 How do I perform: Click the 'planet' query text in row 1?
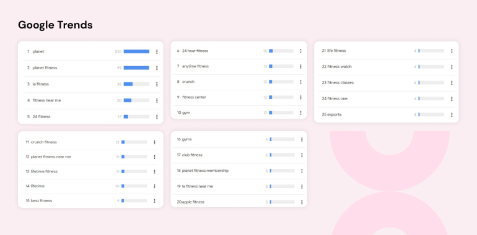38,51
